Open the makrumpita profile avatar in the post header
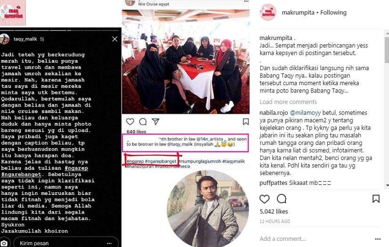389x247 pixels. pyautogui.click(x=268, y=12)
